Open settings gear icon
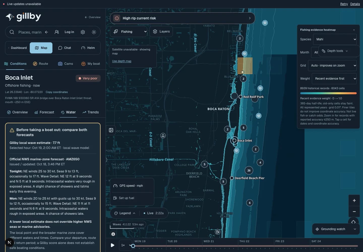 click(x=83, y=32)
